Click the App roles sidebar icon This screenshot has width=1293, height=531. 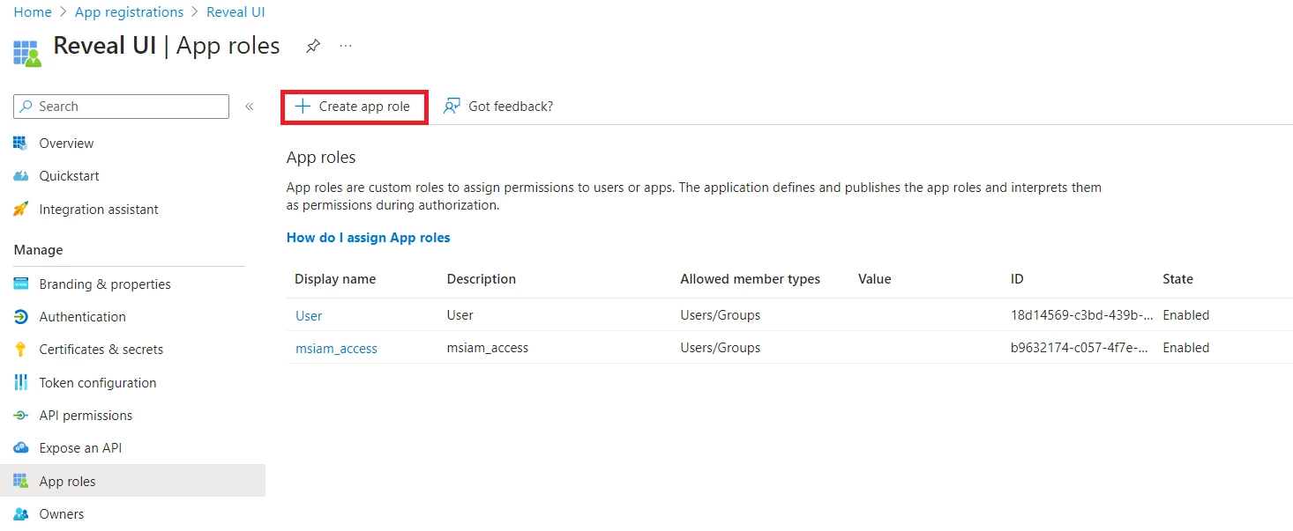[21, 482]
